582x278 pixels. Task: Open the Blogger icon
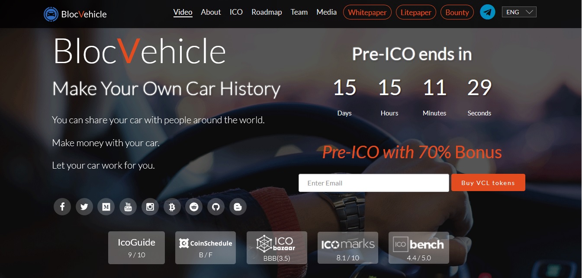point(238,207)
